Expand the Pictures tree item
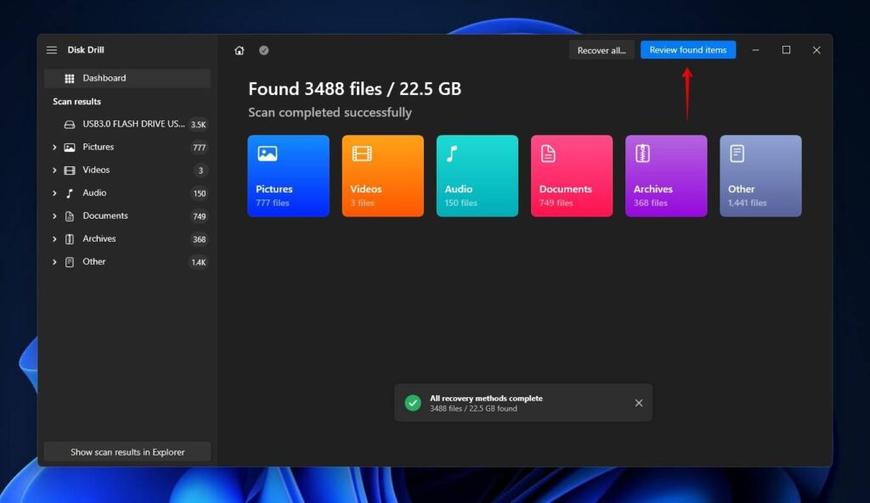Screen dimensions: 870x503 click(54, 147)
